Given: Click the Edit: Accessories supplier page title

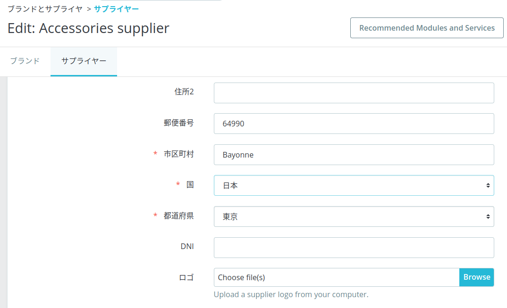Looking at the screenshot, I should [x=88, y=28].
